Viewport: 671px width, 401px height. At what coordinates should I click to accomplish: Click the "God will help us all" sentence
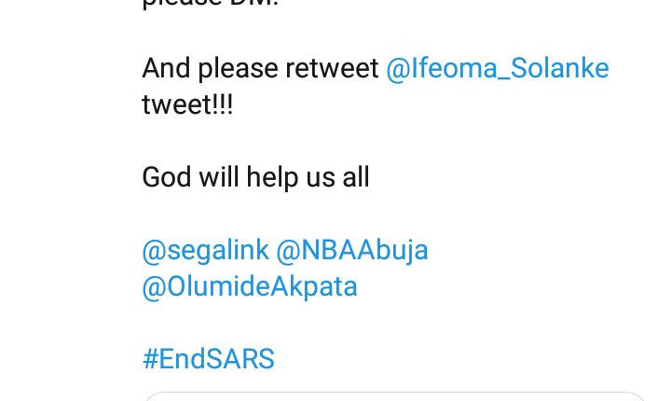pyautogui.click(x=255, y=177)
